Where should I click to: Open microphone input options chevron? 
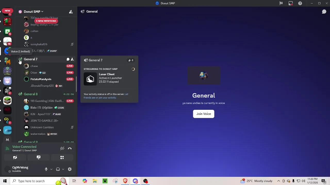tap(51, 169)
